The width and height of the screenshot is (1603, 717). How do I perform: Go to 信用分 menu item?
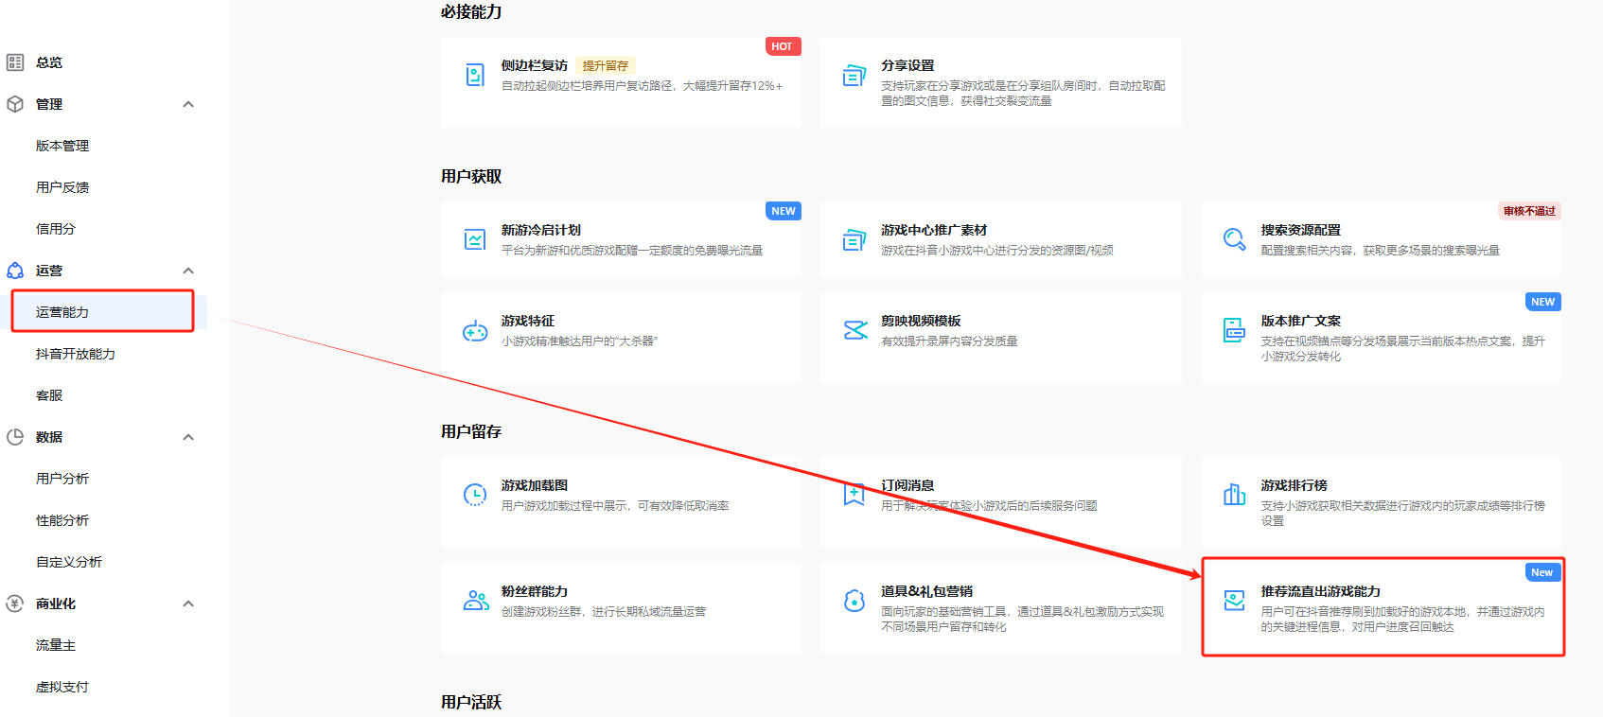[x=56, y=229]
